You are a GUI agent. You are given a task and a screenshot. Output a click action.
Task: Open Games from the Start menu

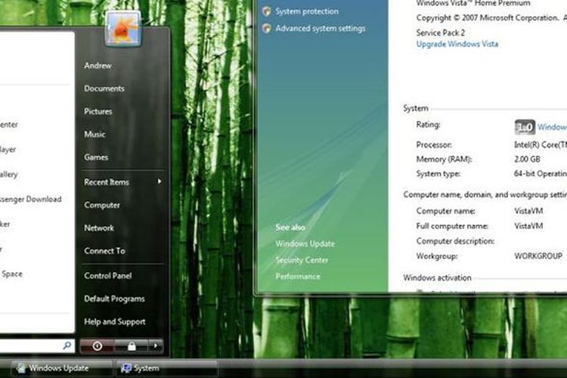(x=96, y=157)
